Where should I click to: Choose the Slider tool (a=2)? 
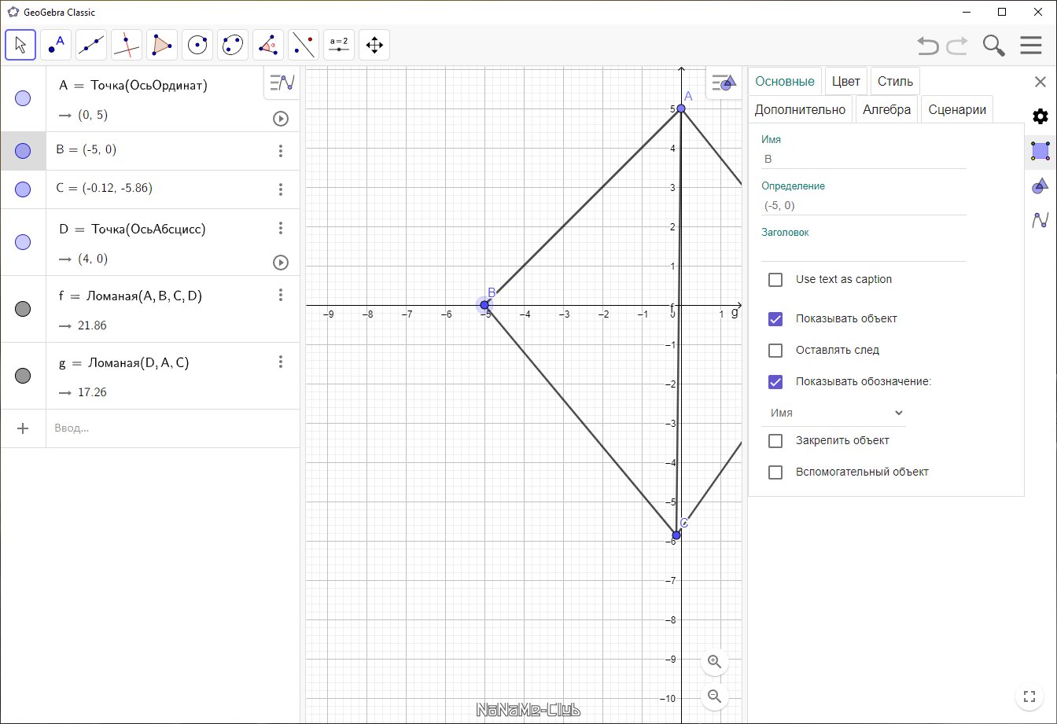[x=339, y=45]
